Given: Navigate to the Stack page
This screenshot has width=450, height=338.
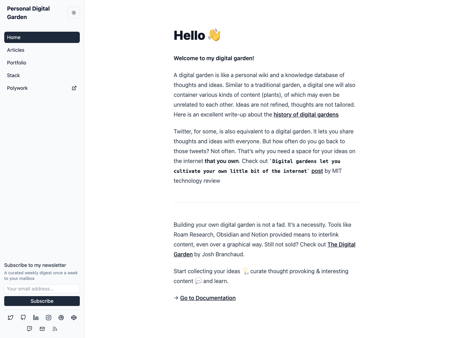Looking at the screenshot, I should 13,75.
